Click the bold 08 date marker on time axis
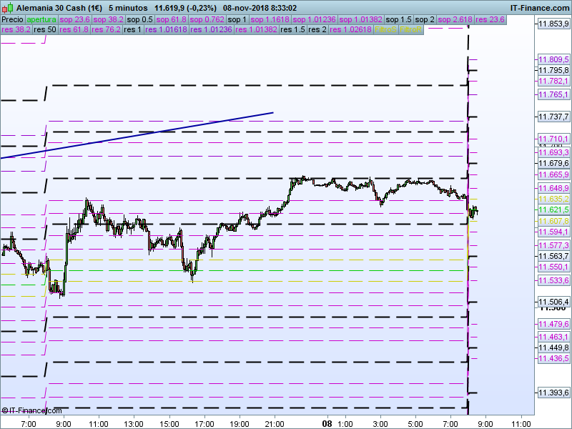The height and width of the screenshot is (429, 572). pos(327,423)
